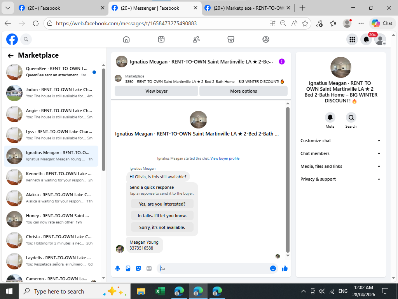Click the back arrow next to Marketplace
398x299 pixels.
(10, 55)
